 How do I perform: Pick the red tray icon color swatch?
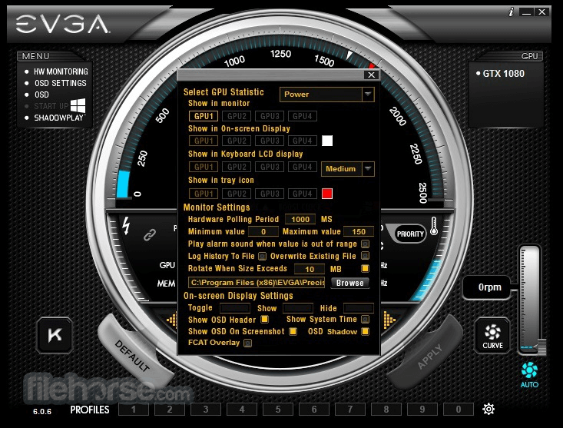point(327,194)
